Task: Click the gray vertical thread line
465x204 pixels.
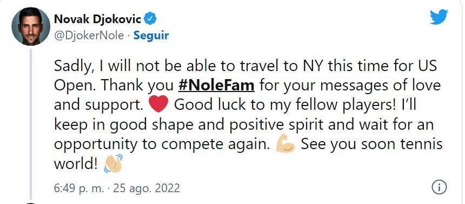Action: [31, 124]
